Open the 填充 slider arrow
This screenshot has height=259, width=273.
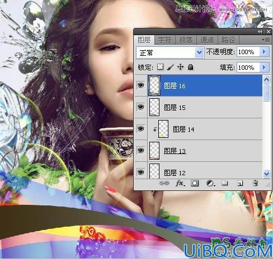264,68
